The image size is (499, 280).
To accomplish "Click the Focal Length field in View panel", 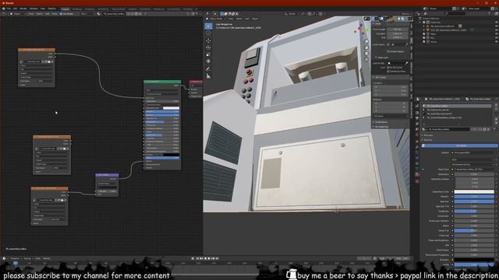I will 398,30.
